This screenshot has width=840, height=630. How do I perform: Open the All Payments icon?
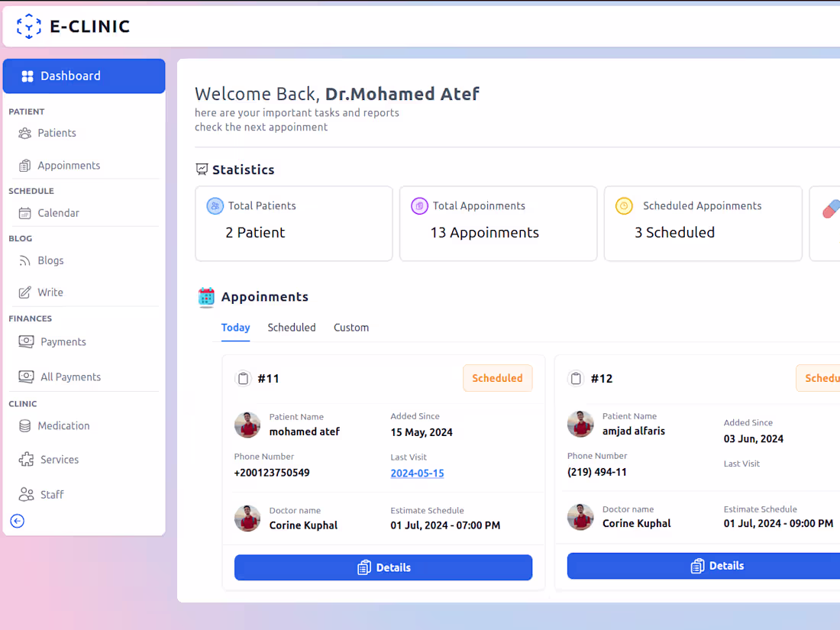[x=25, y=376]
